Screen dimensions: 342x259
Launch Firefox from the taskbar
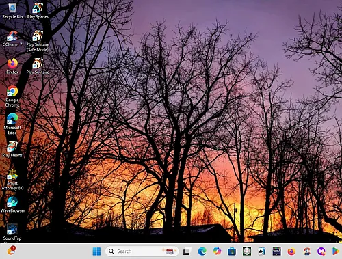click(291, 251)
